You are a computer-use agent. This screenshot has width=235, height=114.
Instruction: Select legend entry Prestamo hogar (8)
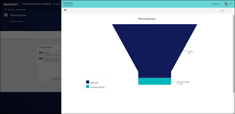[x=97, y=87]
